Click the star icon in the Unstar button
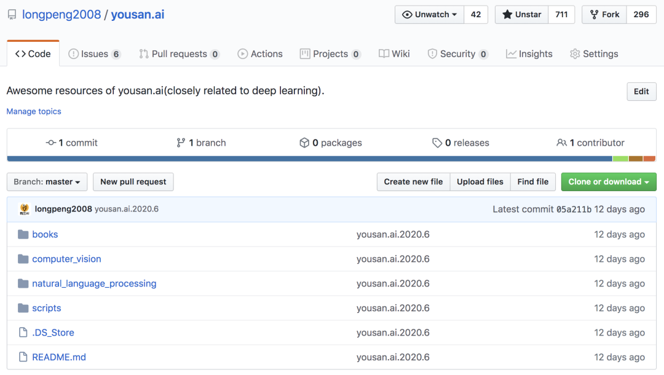This screenshot has width=664, height=375. tap(507, 14)
